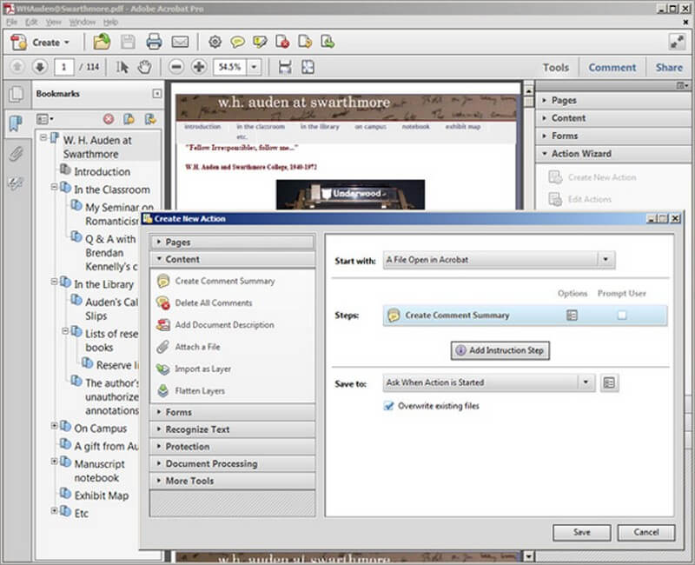
Task: Click Add Instruction Step button
Action: click(500, 350)
